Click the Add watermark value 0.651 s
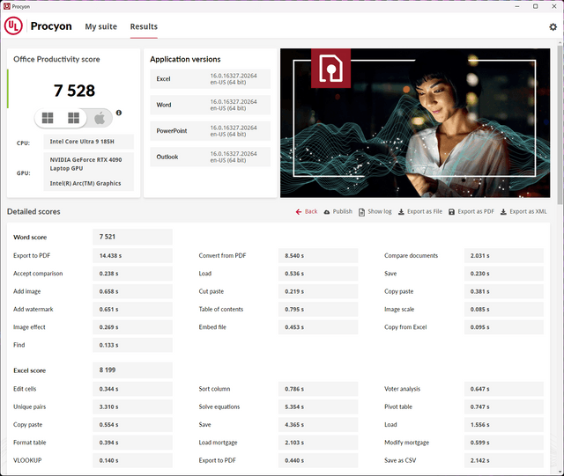The width and height of the screenshot is (564, 476). pos(132,310)
